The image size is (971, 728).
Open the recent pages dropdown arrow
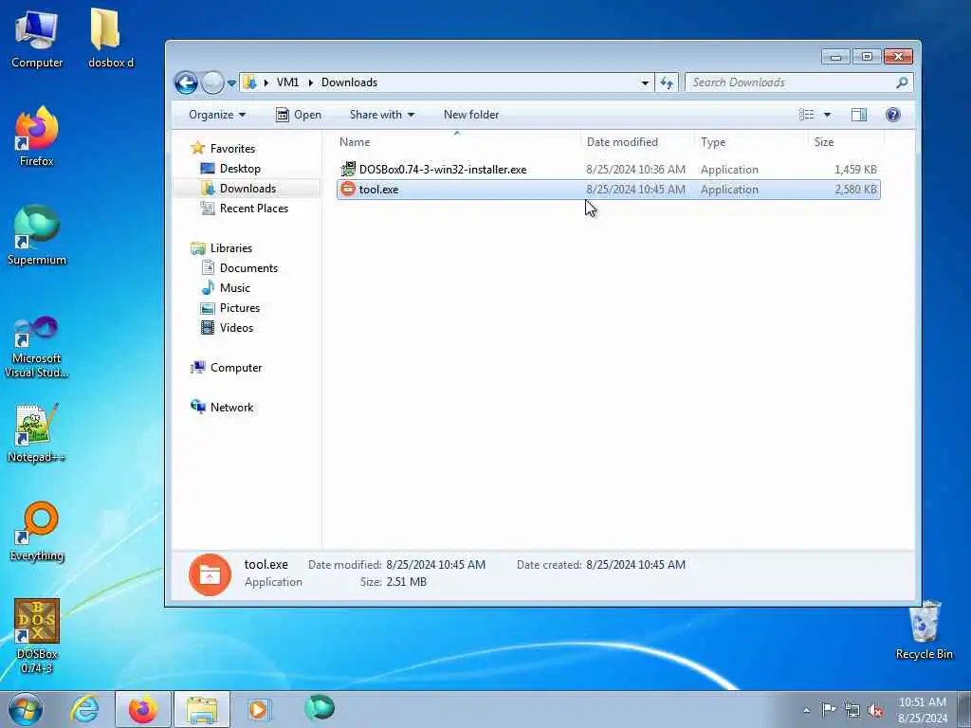coord(231,82)
